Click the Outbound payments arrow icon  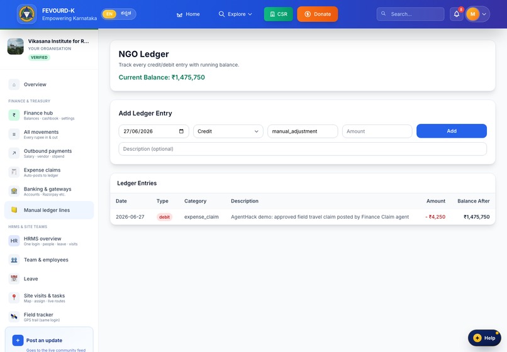click(x=14, y=153)
